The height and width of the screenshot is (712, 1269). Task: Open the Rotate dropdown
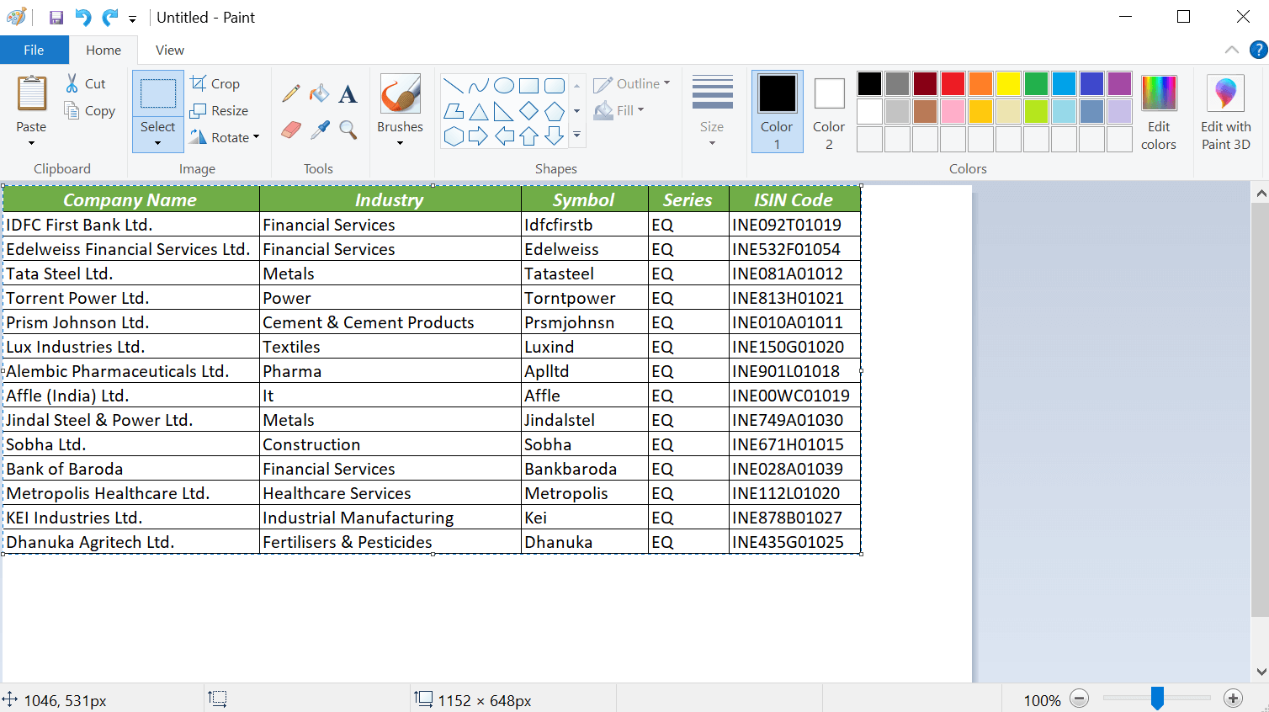point(225,137)
